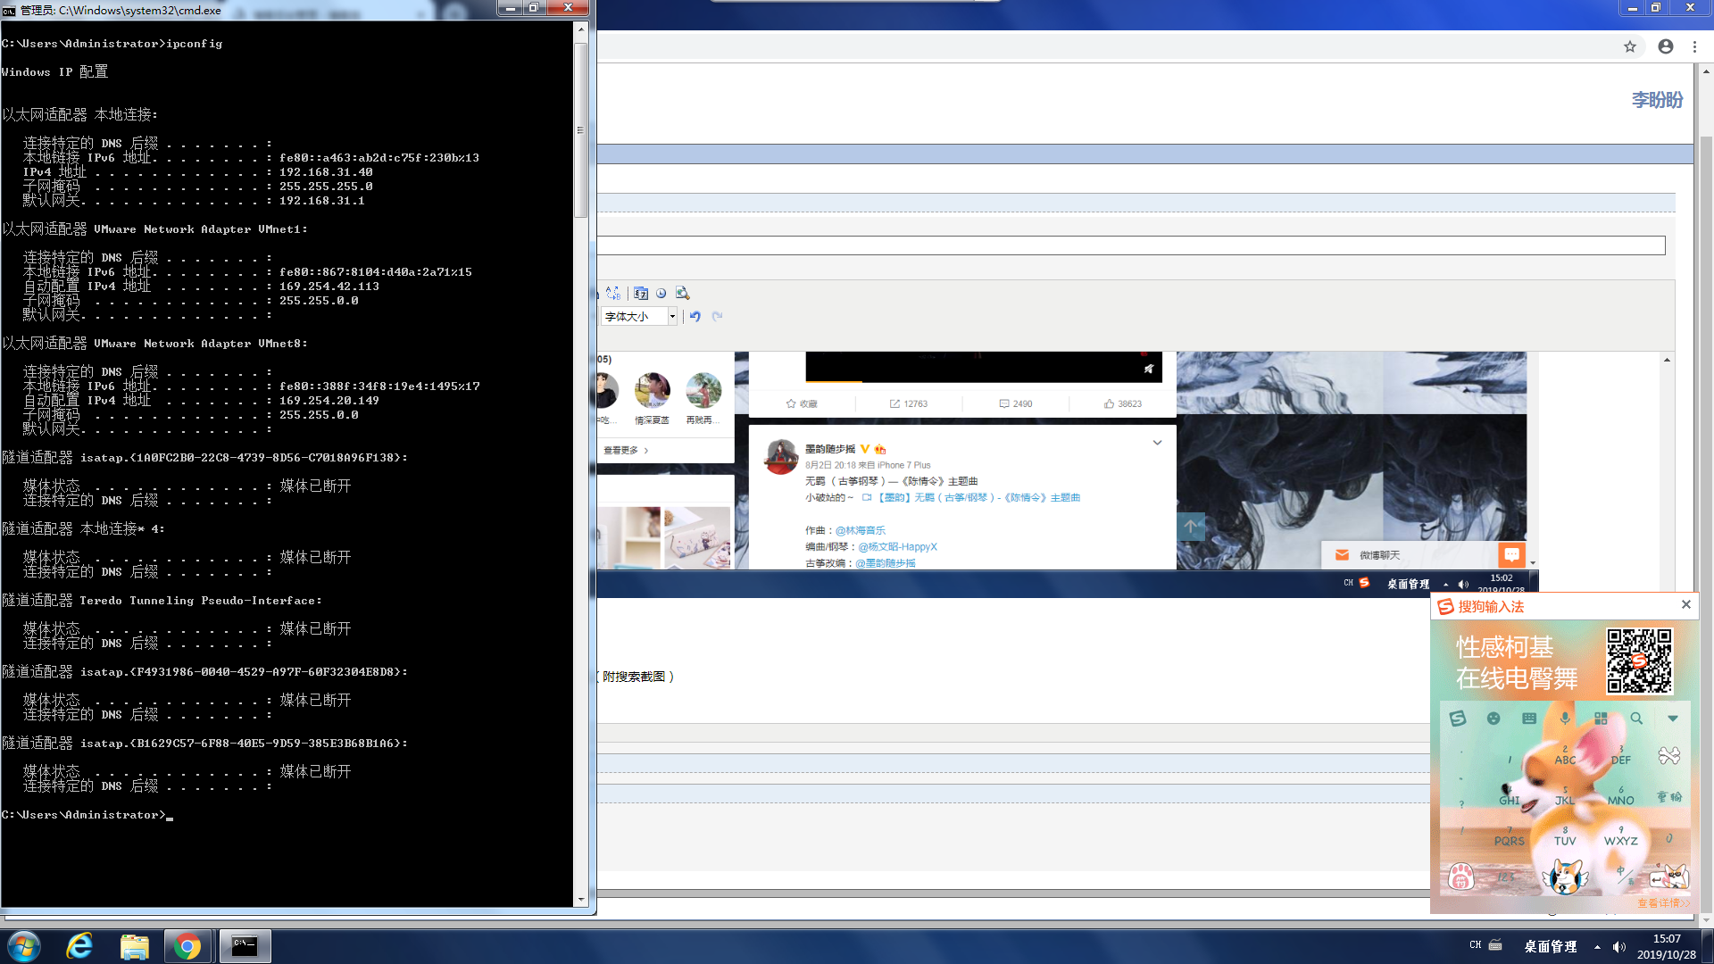This screenshot has width=1714, height=964.
Task: Click the preview magnifier document icon
Action: pyautogui.click(x=682, y=293)
